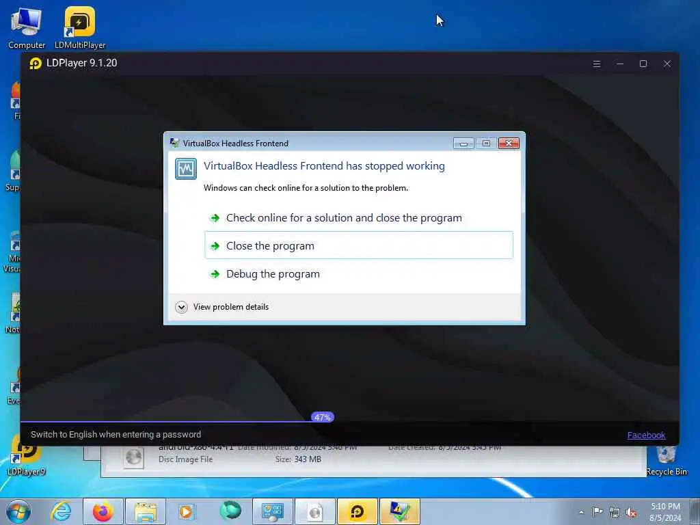700x525 pixels.
Task: Open the Facebook link in LDPlayer
Action: point(646,435)
